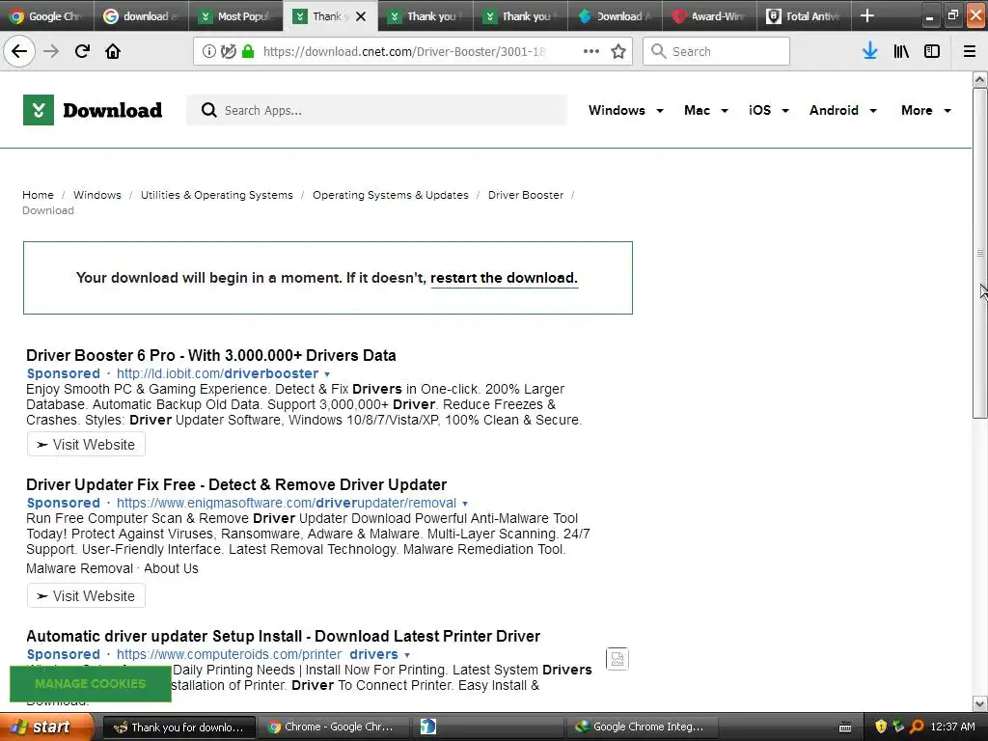Switch to the Google Chrome tab
This screenshot has width=988, height=741.
pos(47,15)
